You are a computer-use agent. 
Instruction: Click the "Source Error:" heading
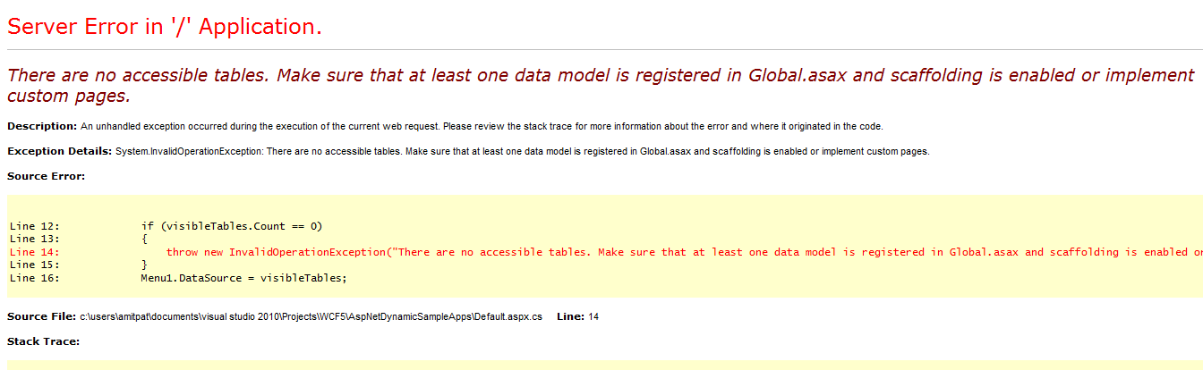(x=46, y=176)
